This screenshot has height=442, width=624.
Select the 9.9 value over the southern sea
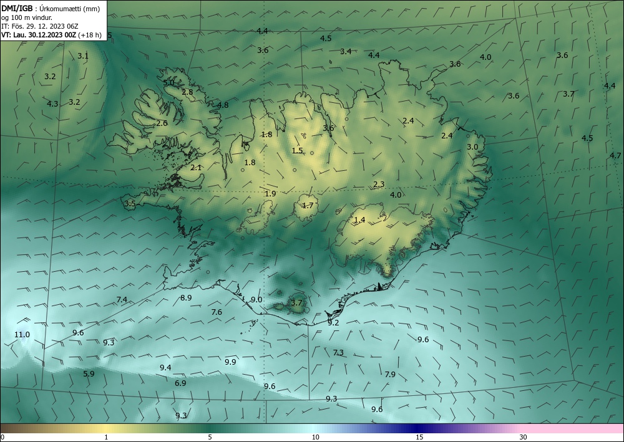pos(230,362)
